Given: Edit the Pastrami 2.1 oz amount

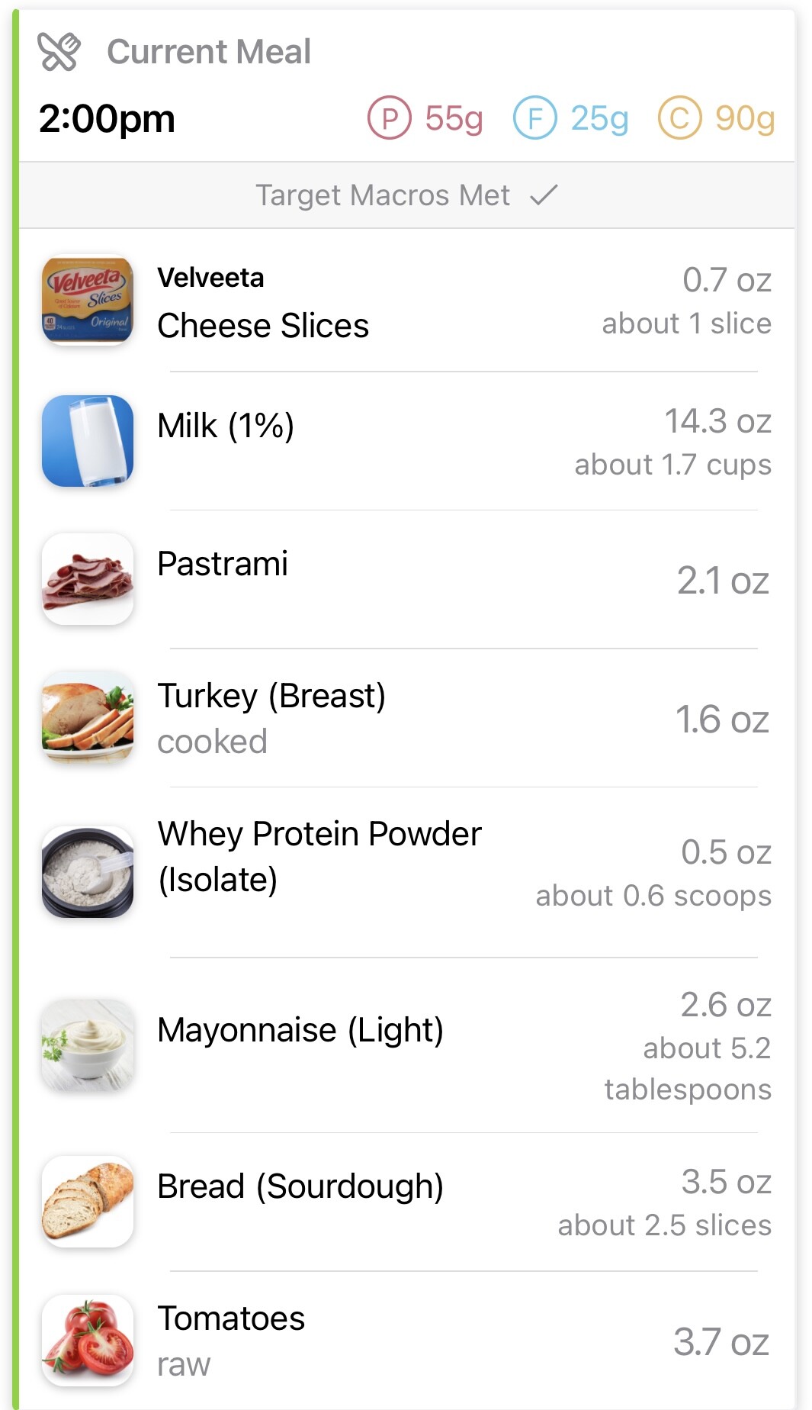Looking at the screenshot, I should (x=723, y=581).
